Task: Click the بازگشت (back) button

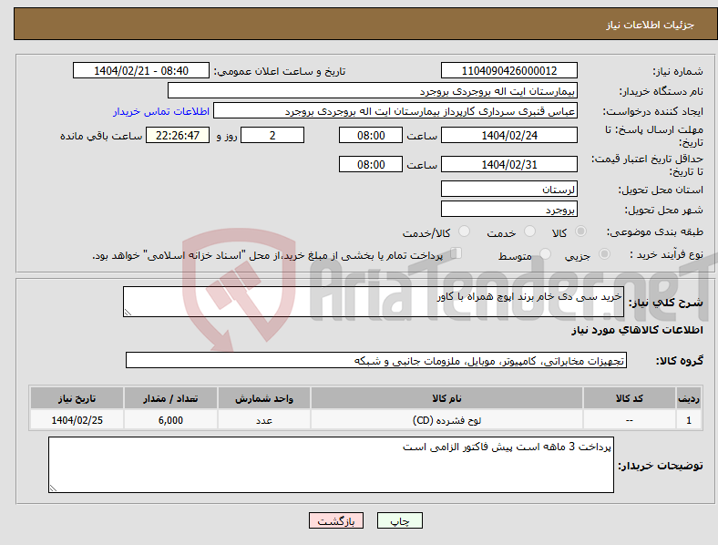Action: [x=336, y=520]
